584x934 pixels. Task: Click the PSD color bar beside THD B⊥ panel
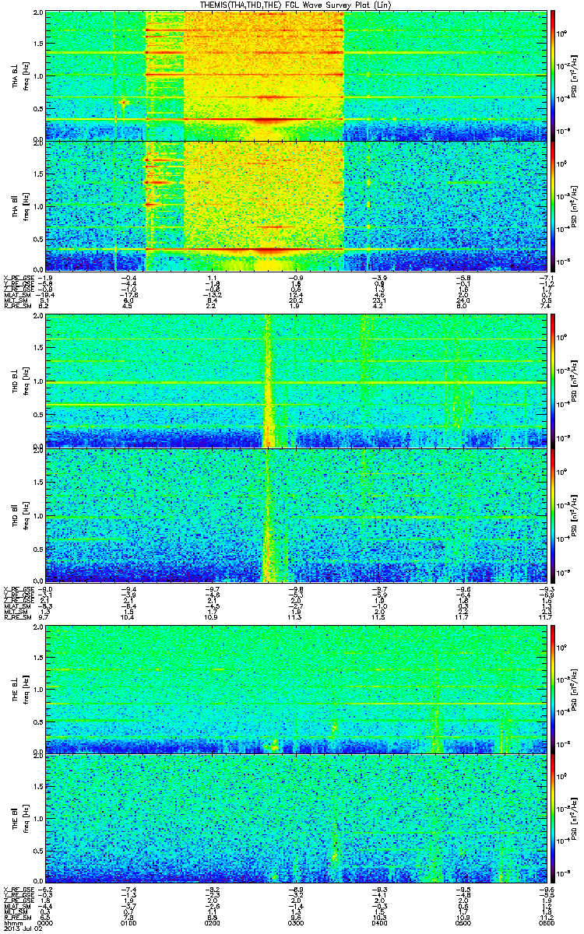[553, 380]
